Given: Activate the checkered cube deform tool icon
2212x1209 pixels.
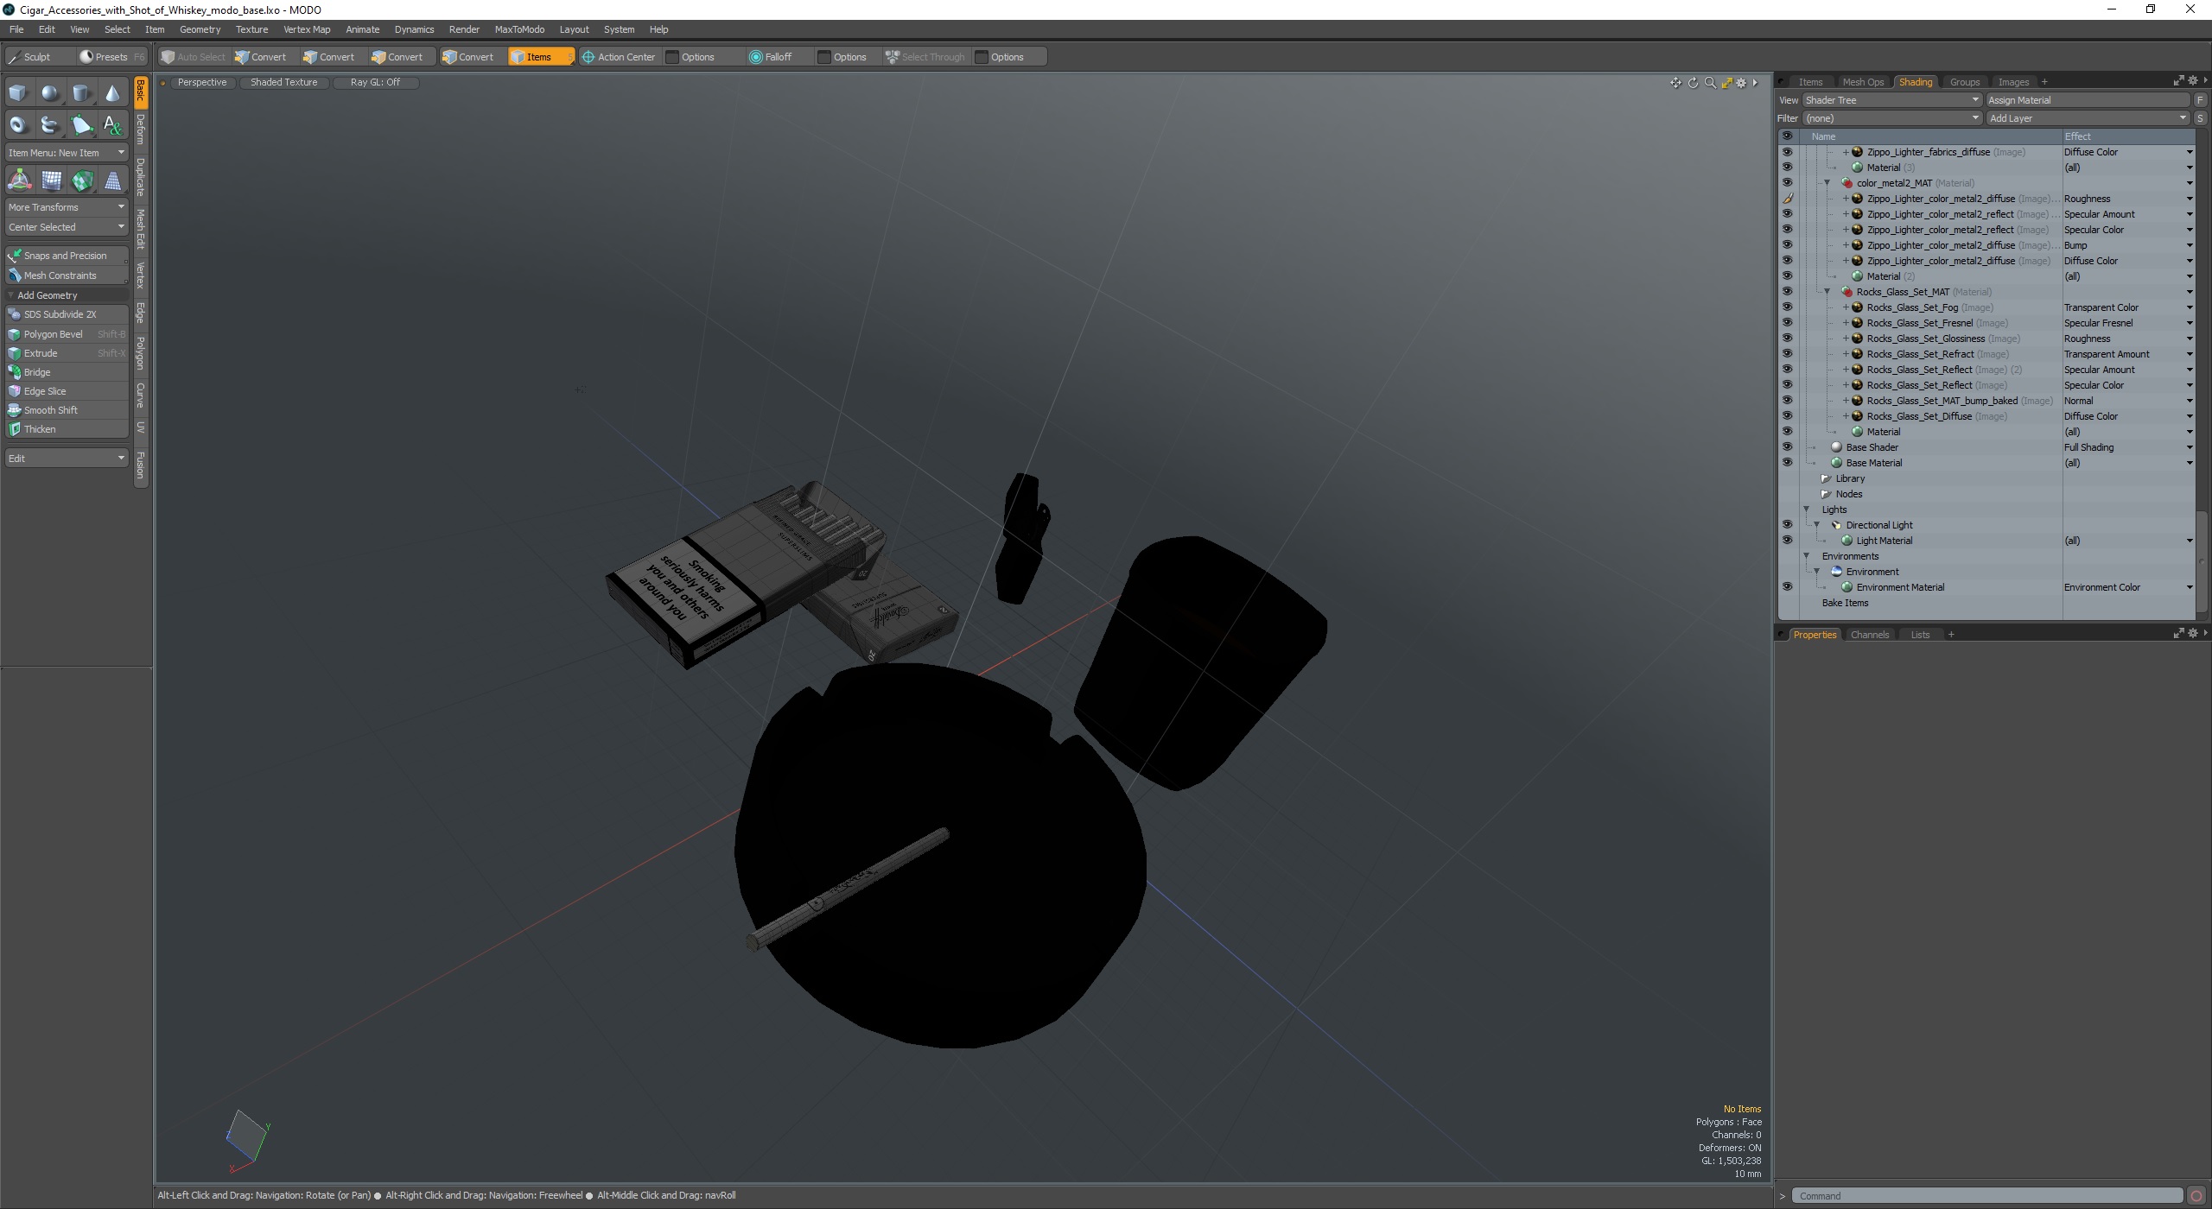Looking at the screenshot, I should (x=82, y=180).
